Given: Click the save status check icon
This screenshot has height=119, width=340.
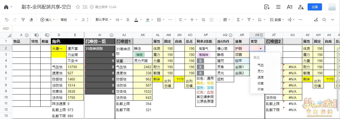Looking at the screenshot, I should tap(92, 7).
